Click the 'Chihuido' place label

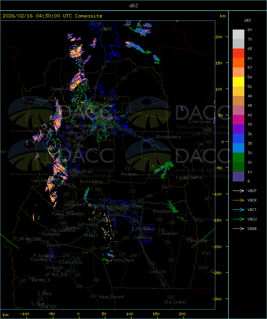tap(54, 267)
